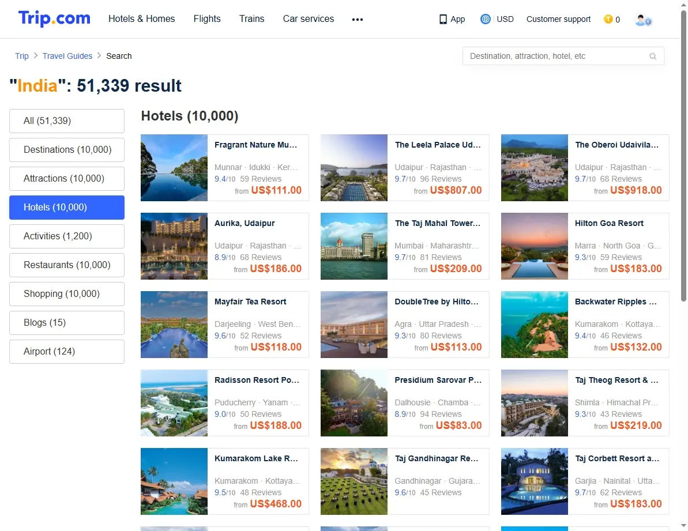Open Hotels & Homes menu
Viewport: 688px width, 531px height.
tap(142, 19)
